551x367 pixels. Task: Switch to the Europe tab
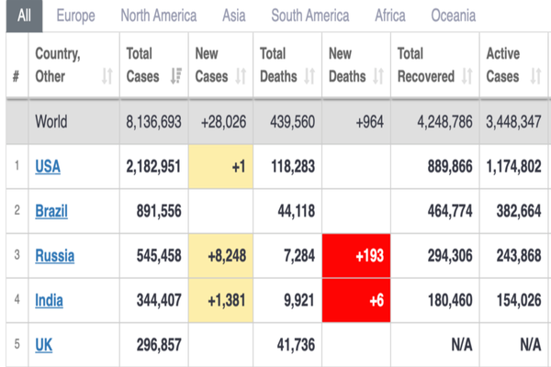[75, 16]
